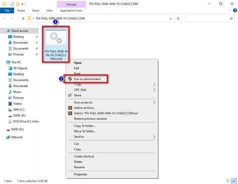
Task: Switch to the Home ribbon tab
Action: (x=21, y=11)
